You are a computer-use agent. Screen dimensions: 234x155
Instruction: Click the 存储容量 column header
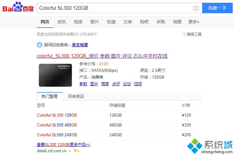click(x=117, y=106)
